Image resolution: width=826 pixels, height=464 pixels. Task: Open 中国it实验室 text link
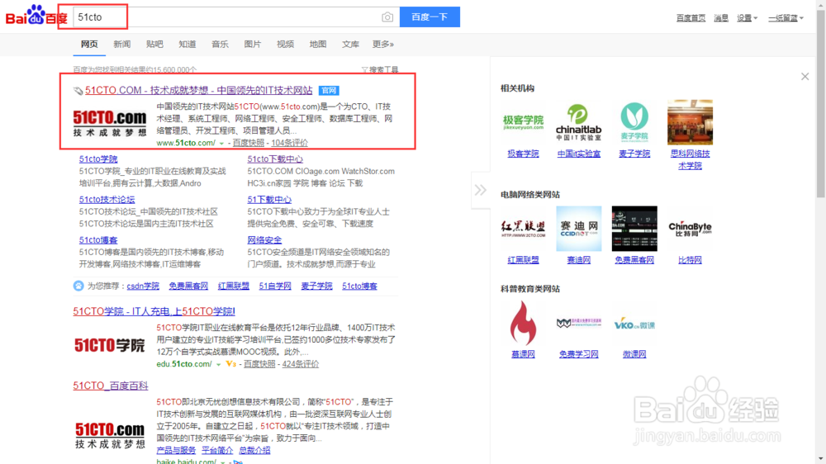point(578,154)
